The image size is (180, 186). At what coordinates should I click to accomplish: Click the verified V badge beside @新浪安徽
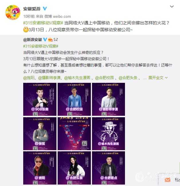(45, 40)
